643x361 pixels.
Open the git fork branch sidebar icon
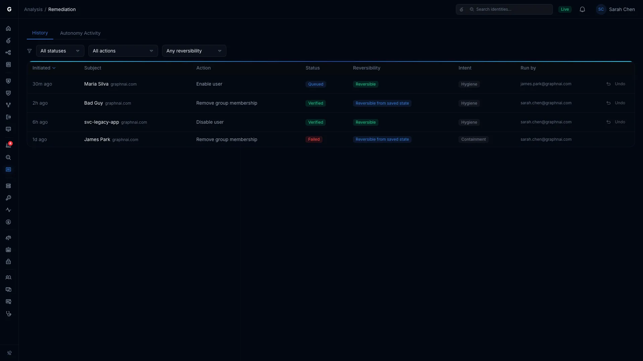pos(8,105)
